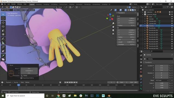
Task: Expand the Collection tree item
Action: (x=143, y=12)
